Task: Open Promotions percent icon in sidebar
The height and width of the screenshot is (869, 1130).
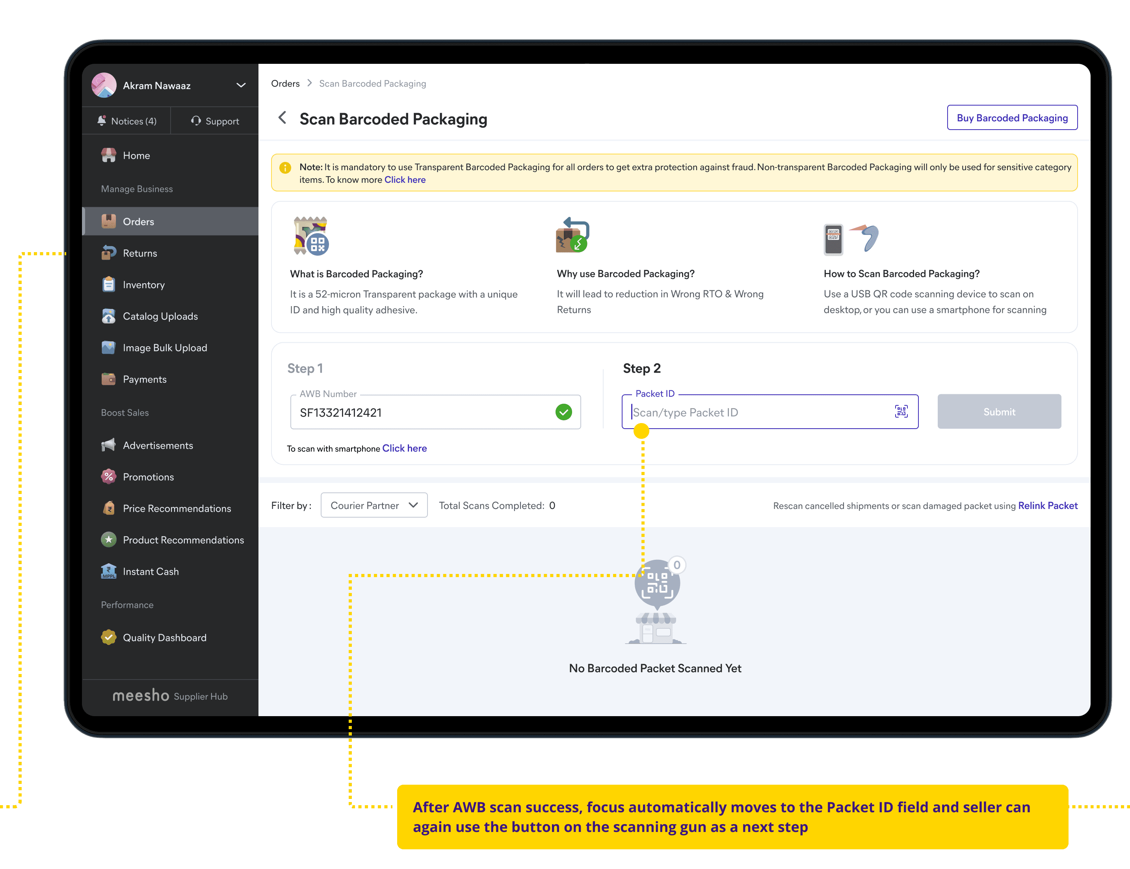Action: point(109,476)
